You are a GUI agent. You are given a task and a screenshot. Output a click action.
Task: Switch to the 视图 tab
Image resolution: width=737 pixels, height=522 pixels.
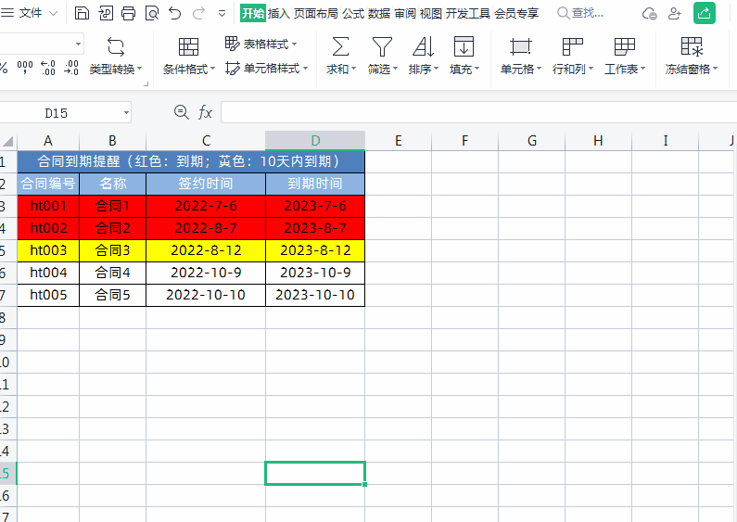click(431, 13)
